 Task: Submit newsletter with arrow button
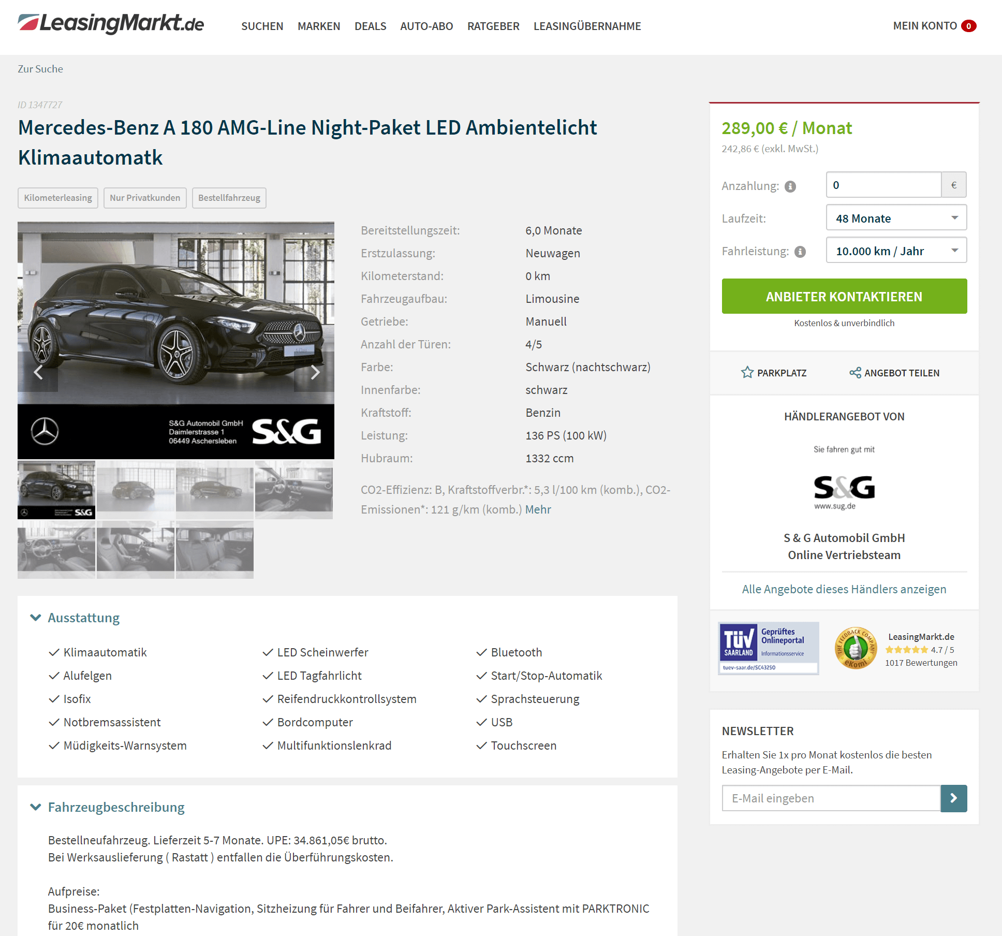coord(954,798)
